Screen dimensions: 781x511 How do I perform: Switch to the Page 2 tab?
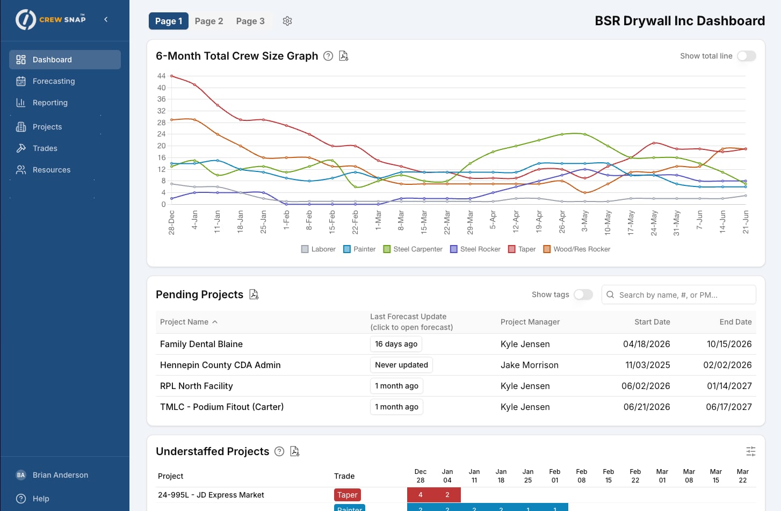pos(208,21)
